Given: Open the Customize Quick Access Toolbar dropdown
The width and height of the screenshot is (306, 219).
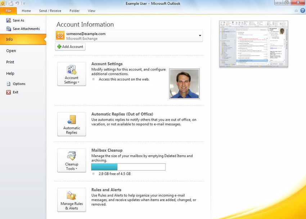Looking at the screenshot, I should click(24, 3).
